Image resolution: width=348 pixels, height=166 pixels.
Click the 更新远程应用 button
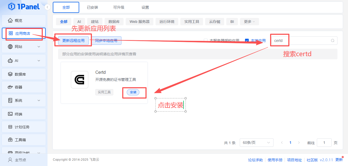coord(73,41)
